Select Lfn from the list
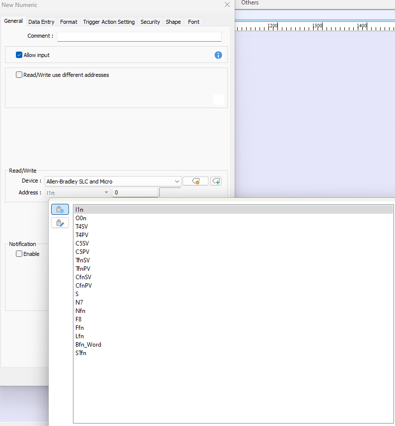 234,336
